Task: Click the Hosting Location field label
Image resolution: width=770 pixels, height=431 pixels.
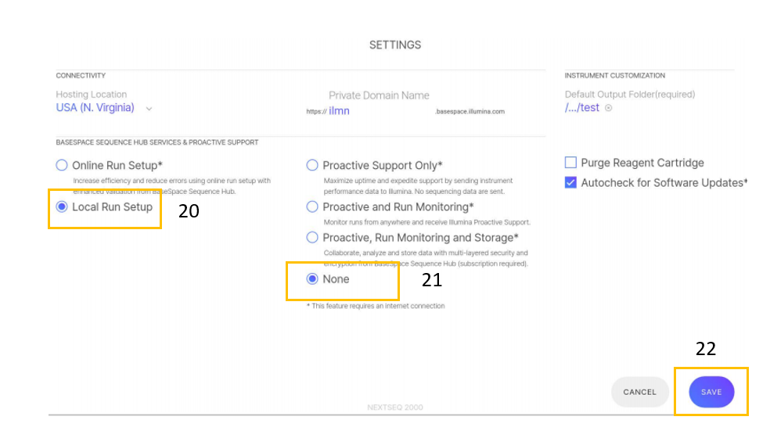Action: tap(91, 95)
